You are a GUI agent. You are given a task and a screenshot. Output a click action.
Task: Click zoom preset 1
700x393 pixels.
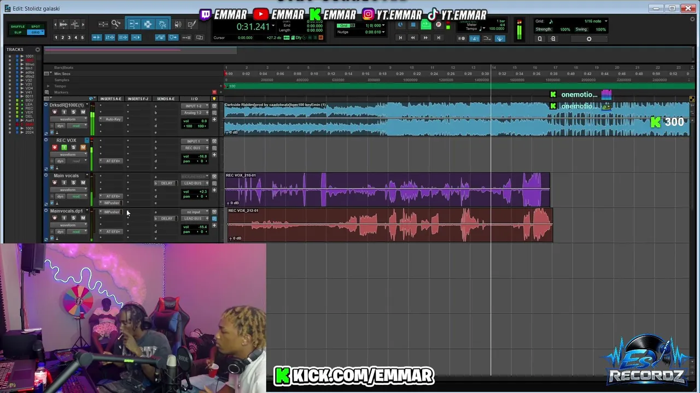[56, 38]
